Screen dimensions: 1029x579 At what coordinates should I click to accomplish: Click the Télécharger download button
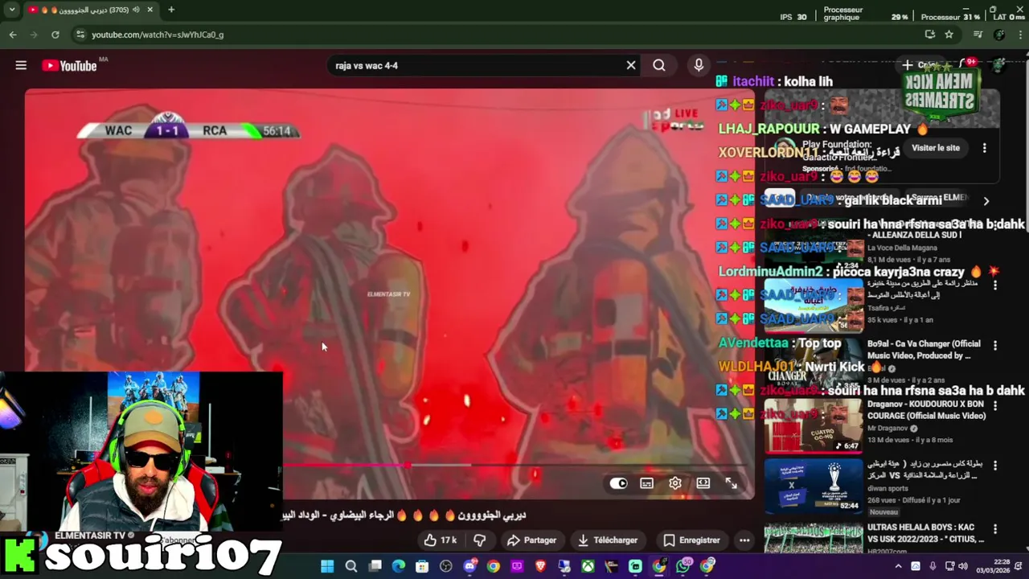pos(608,540)
